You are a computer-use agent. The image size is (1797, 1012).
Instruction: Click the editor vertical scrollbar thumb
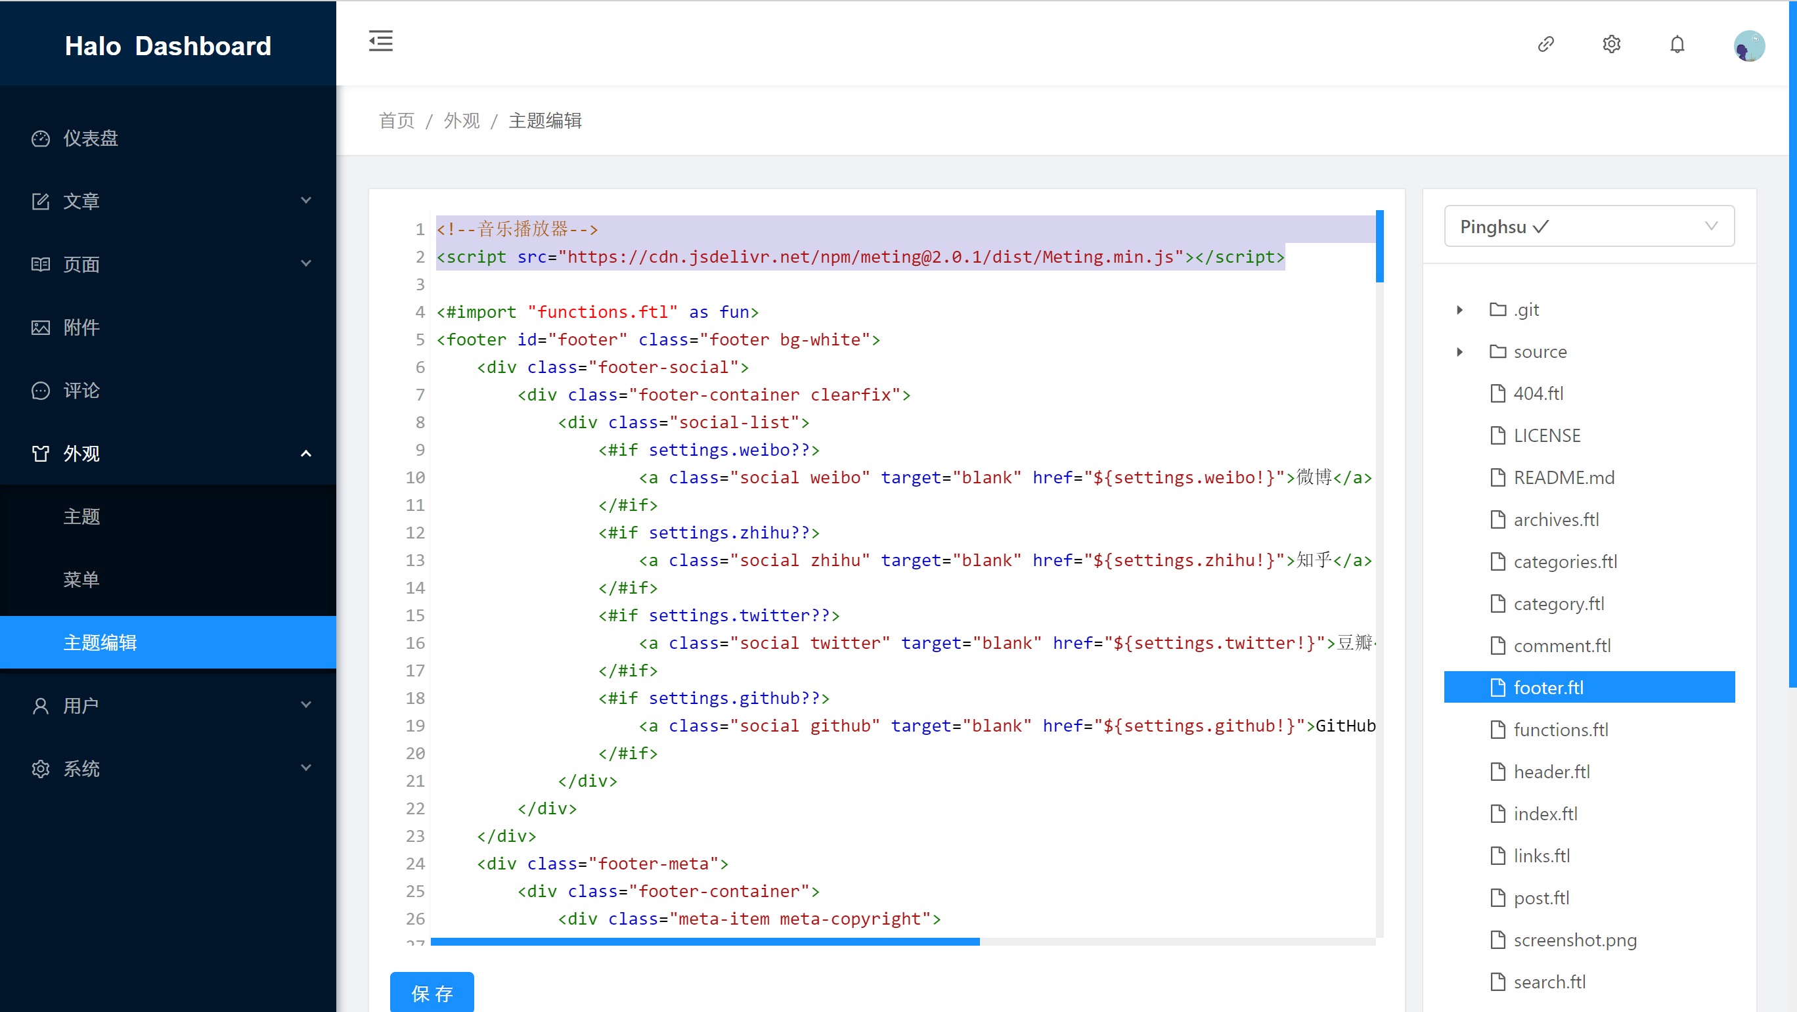click(1380, 246)
